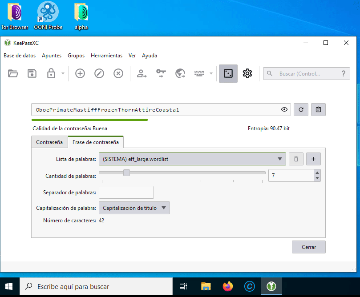
Task: Click the KeePassXC taskbar icon
Action: tap(271, 286)
